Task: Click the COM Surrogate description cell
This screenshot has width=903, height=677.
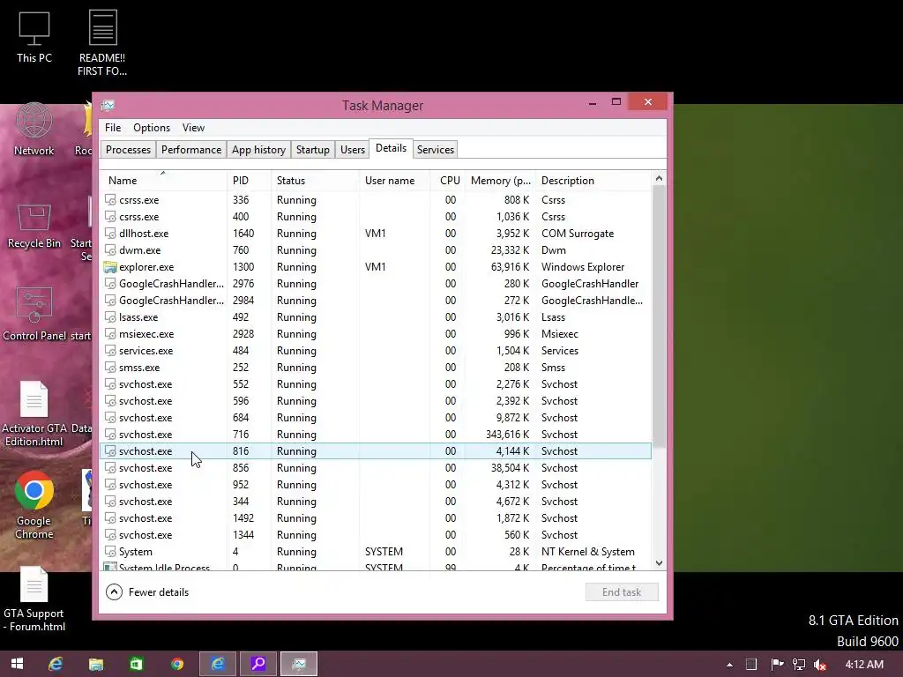Action: [x=578, y=233]
